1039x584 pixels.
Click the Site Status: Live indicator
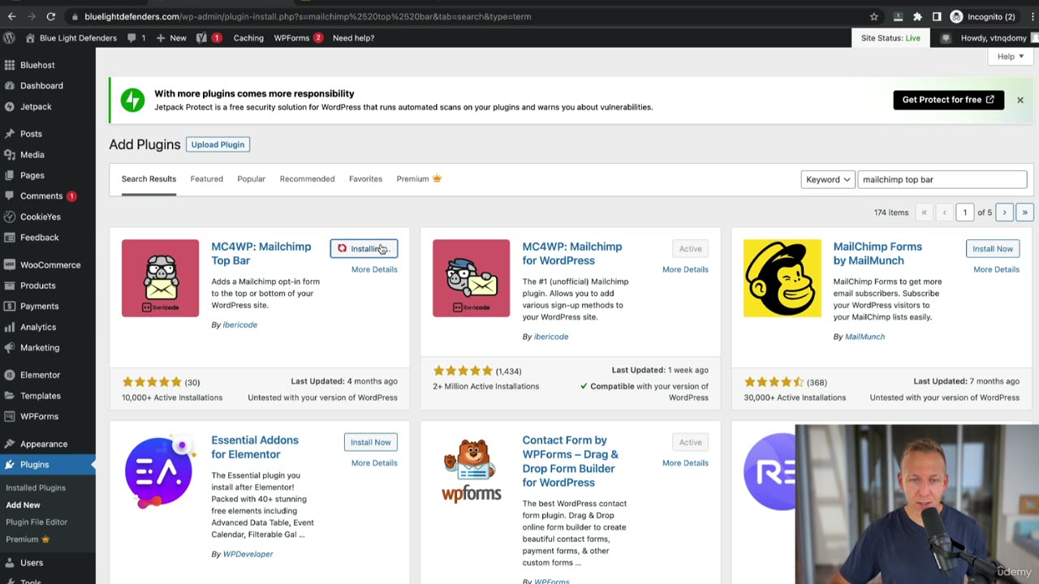point(890,37)
